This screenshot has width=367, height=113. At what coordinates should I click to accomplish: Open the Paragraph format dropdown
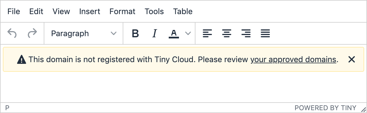click(x=84, y=33)
